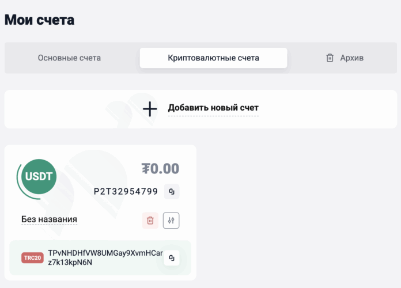
Task: Delete the USDT account with trash icon
Action: (x=150, y=220)
